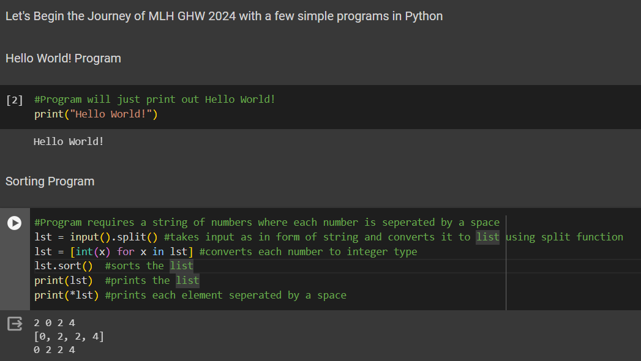Click the print("Hello World!") code line
Screen dimensions: 641x361
[x=96, y=114]
